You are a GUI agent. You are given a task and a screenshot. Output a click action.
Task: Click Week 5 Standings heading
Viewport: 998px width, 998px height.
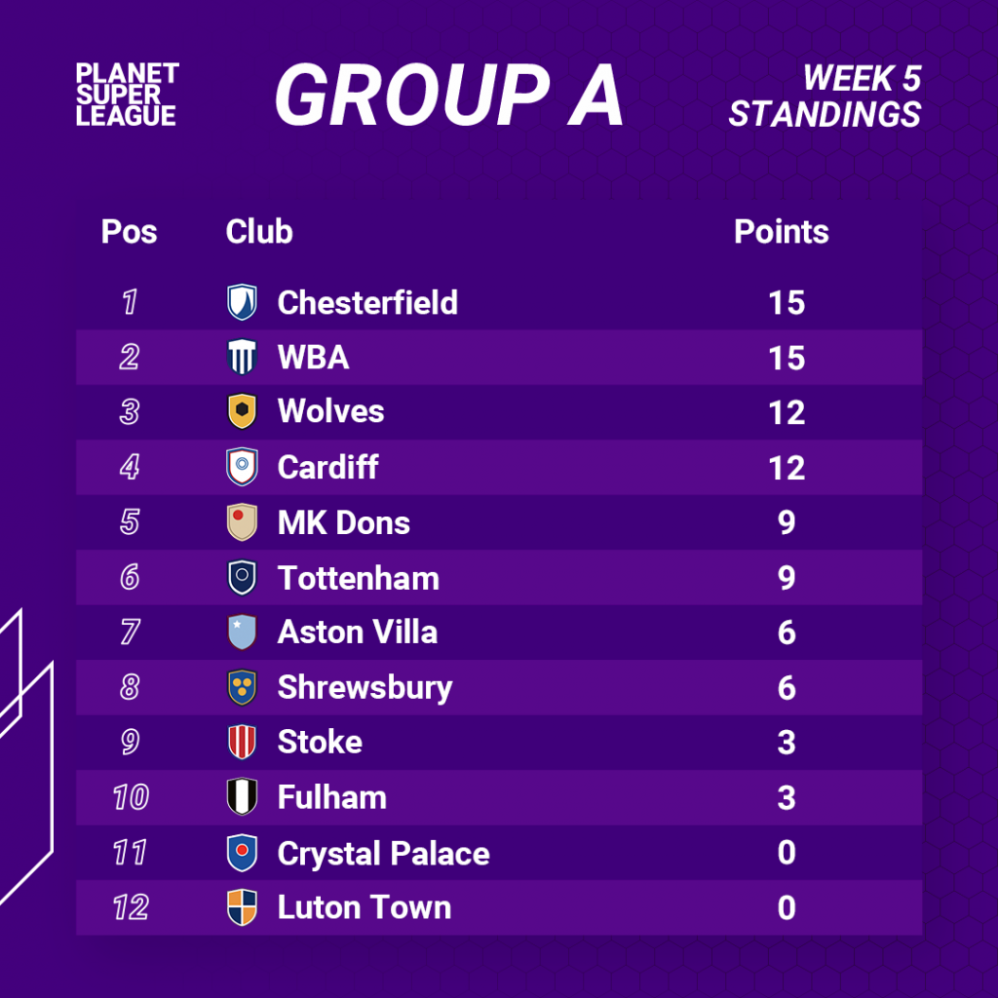(825, 96)
